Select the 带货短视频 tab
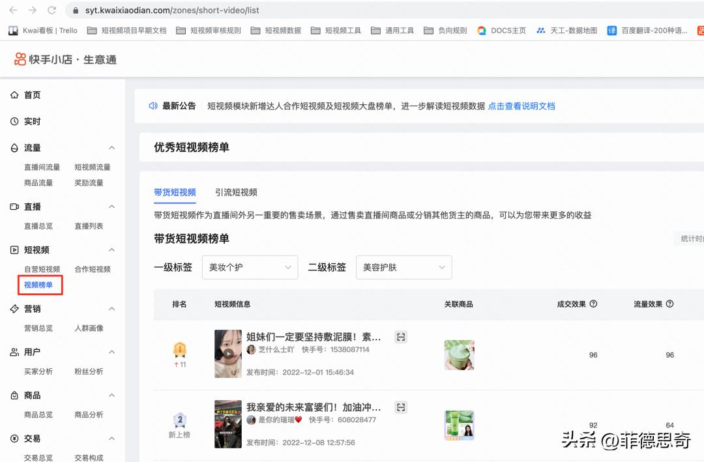 click(175, 192)
